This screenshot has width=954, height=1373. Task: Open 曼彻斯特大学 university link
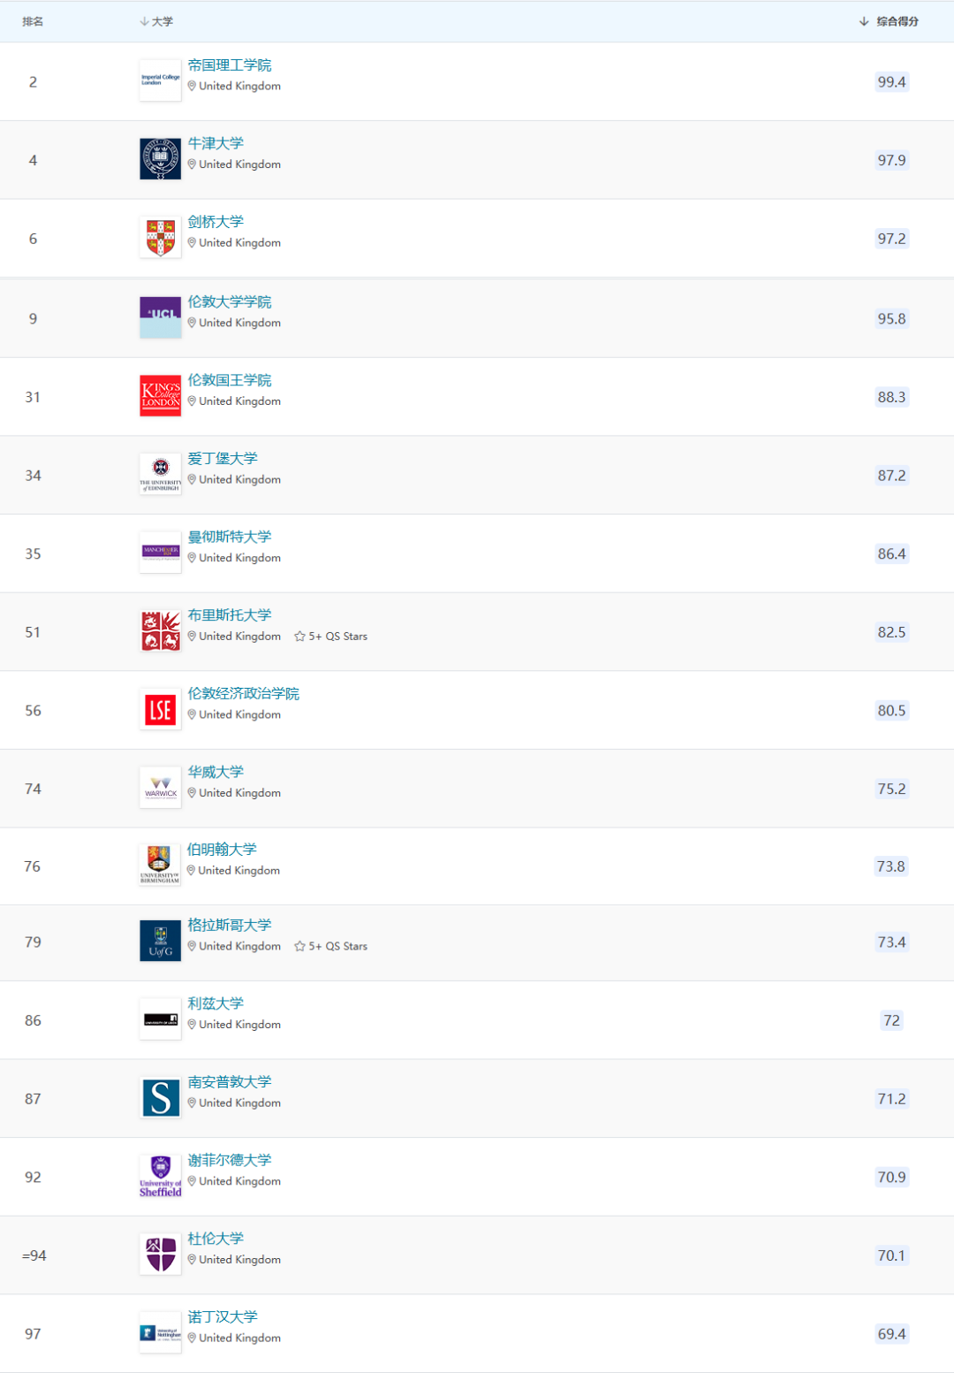pyautogui.click(x=230, y=537)
